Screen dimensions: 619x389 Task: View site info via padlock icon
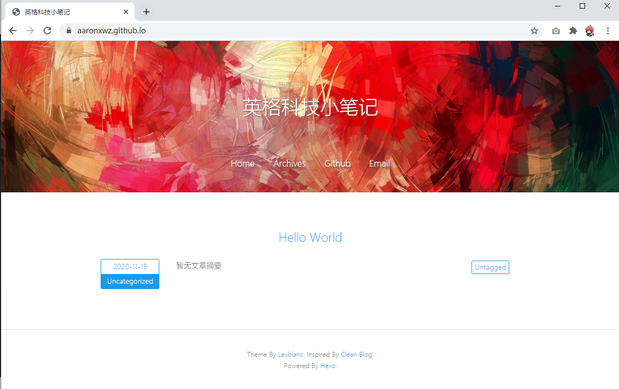point(68,31)
